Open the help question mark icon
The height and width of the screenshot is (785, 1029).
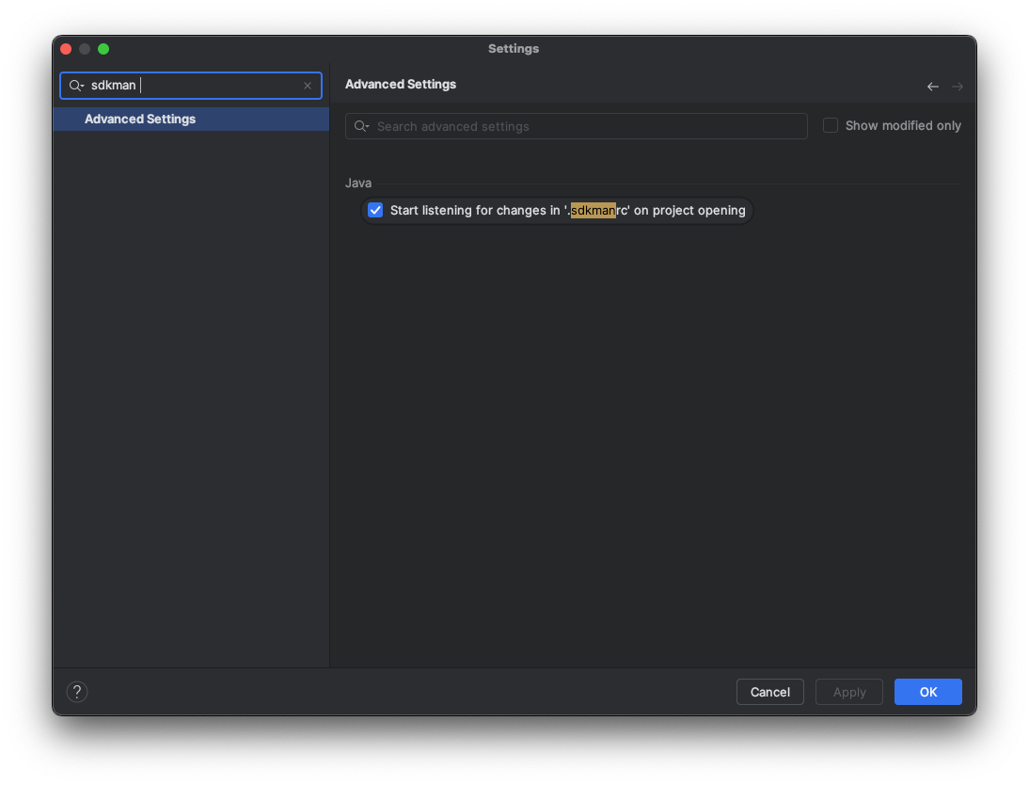[76, 691]
